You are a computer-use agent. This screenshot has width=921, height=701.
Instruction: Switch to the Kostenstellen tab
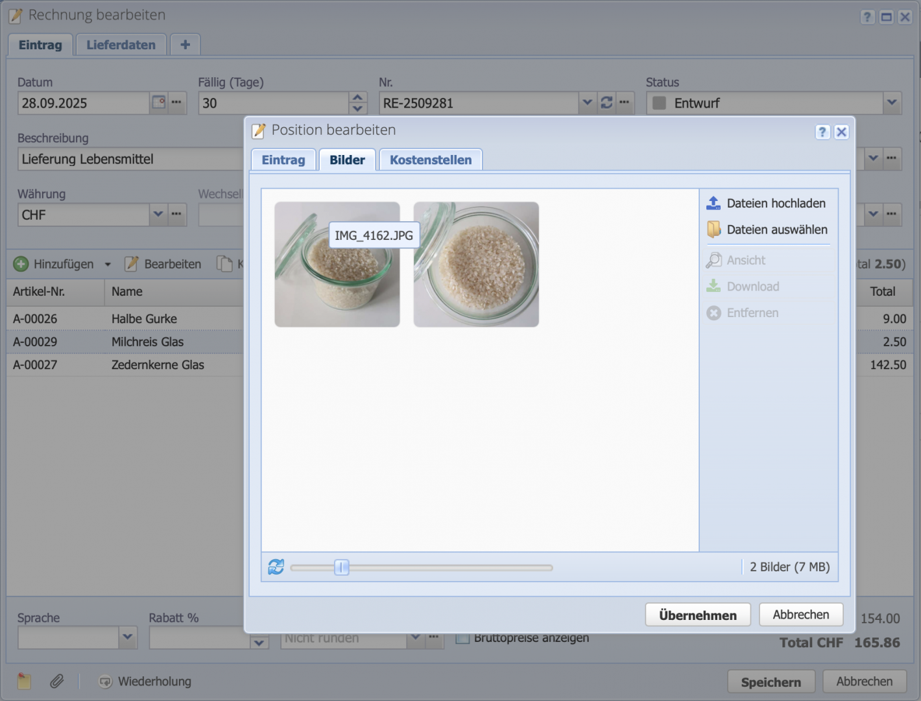coord(430,159)
